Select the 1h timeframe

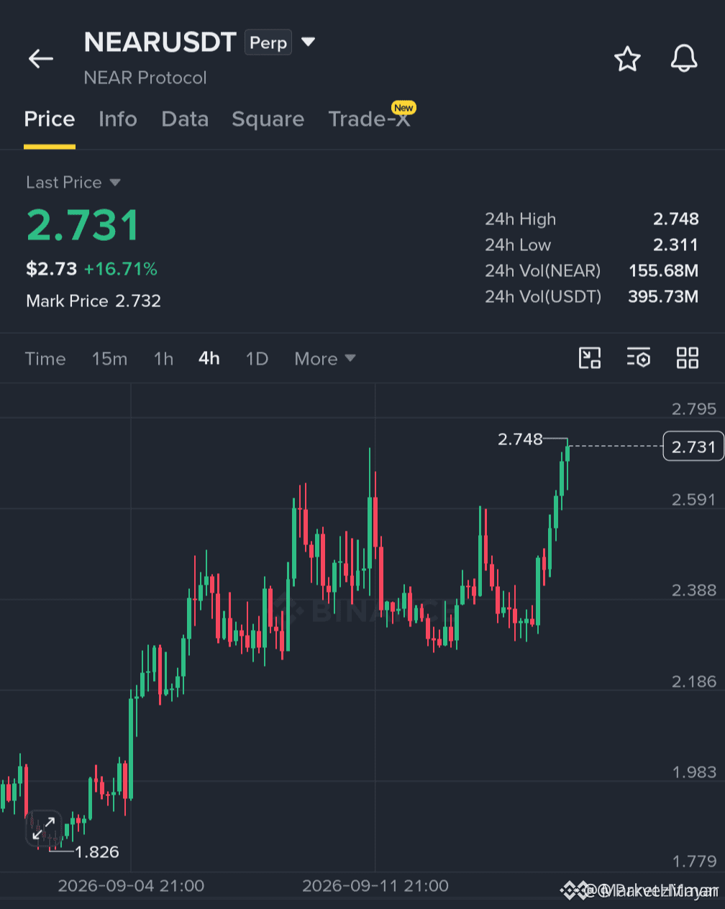click(163, 359)
